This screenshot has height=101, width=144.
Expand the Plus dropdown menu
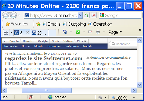pos(82,41)
